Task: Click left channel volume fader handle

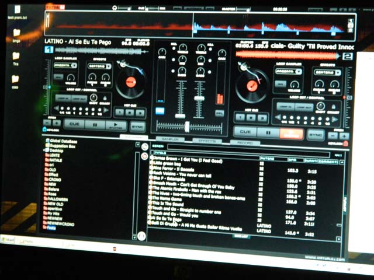Action: pyautogui.click(x=180, y=116)
